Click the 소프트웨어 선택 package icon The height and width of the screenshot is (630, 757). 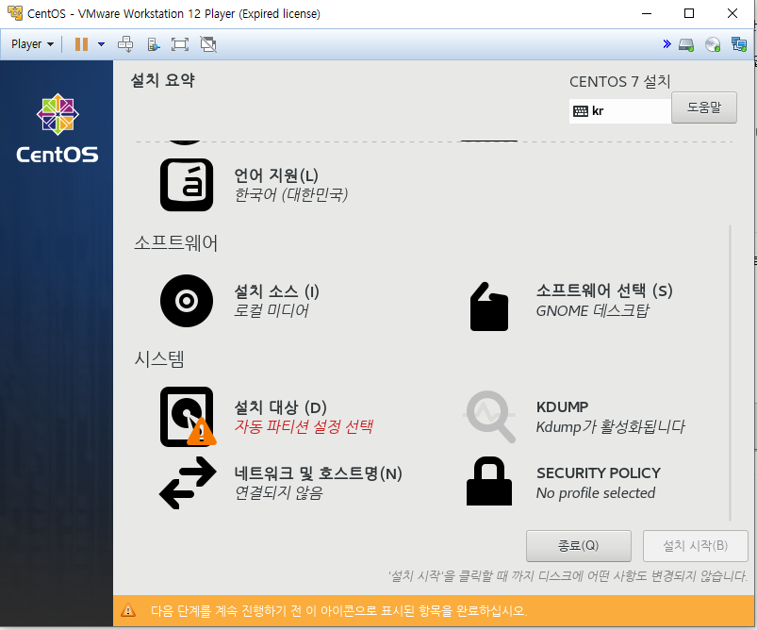coord(489,307)
